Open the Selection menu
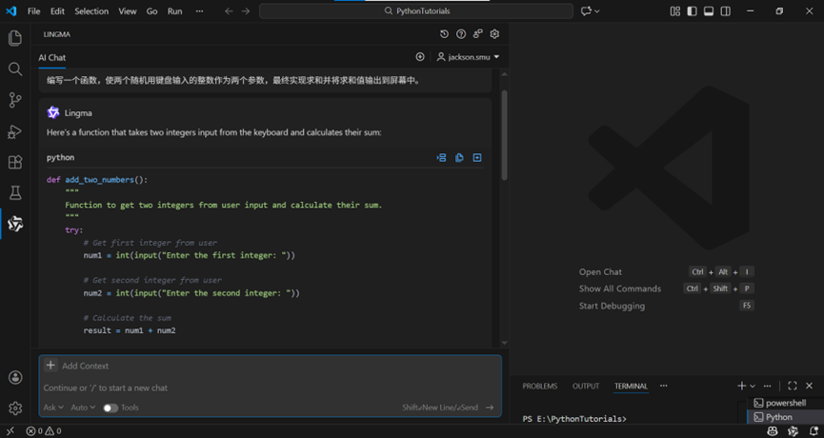 (91, 11)
